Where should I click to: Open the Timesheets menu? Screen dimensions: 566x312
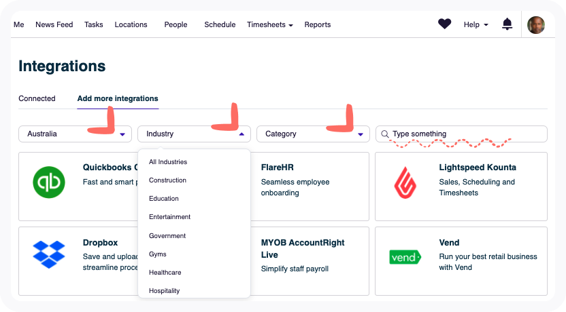269,24
